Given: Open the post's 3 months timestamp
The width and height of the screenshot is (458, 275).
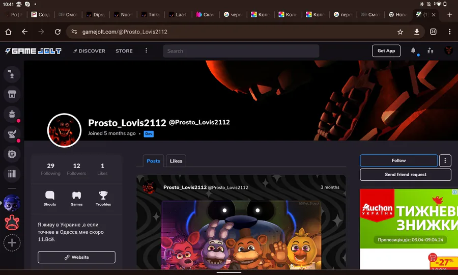Looking at the screenshot, I should pyautogui.click(x=330, y=187).
